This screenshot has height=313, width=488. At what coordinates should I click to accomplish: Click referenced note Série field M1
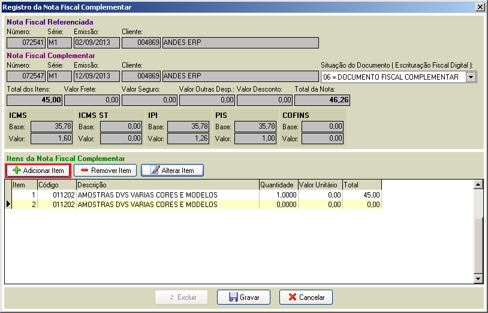pyautogui.click(x=59, y=42)
